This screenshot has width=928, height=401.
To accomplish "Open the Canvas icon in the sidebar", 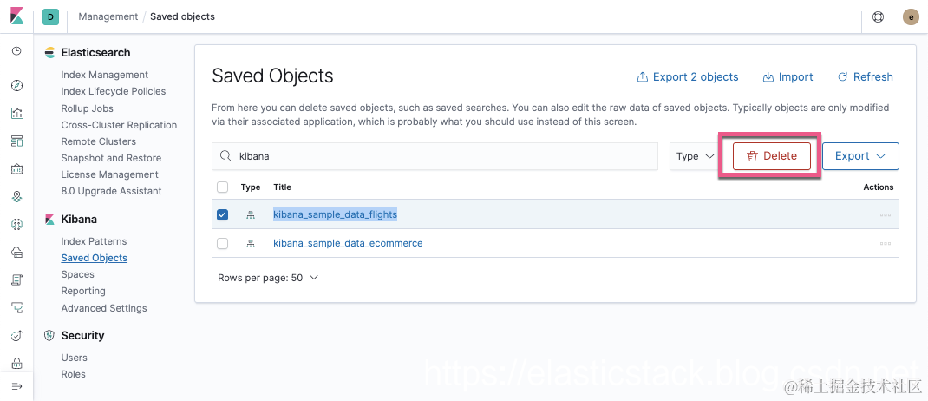I will tap(16, 168).
